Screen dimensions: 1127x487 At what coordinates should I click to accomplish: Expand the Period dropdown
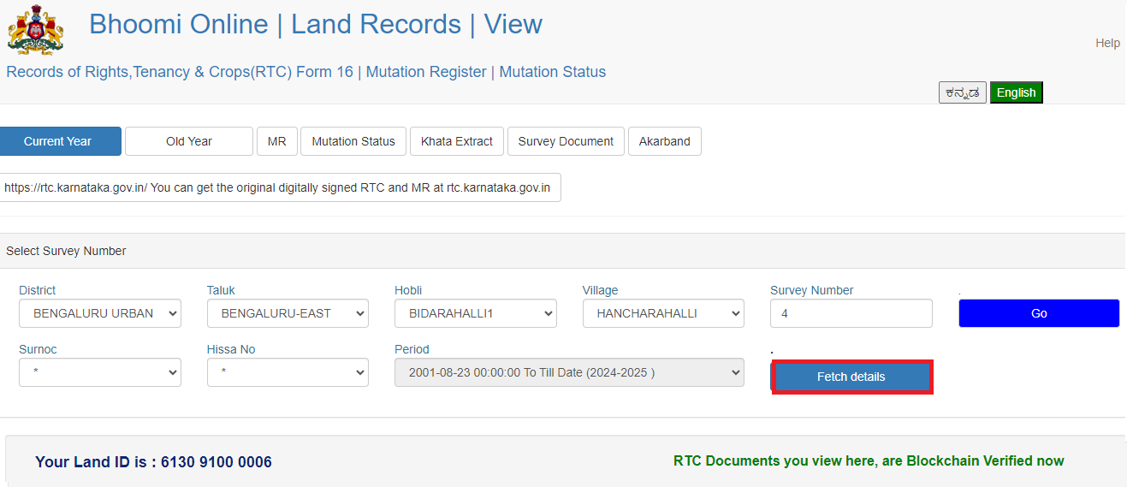pos(569,372)
